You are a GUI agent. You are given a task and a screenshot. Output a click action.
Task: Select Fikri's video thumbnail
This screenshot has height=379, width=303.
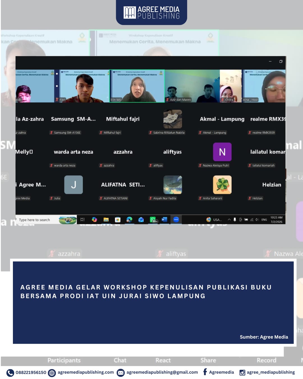(84, 86)
